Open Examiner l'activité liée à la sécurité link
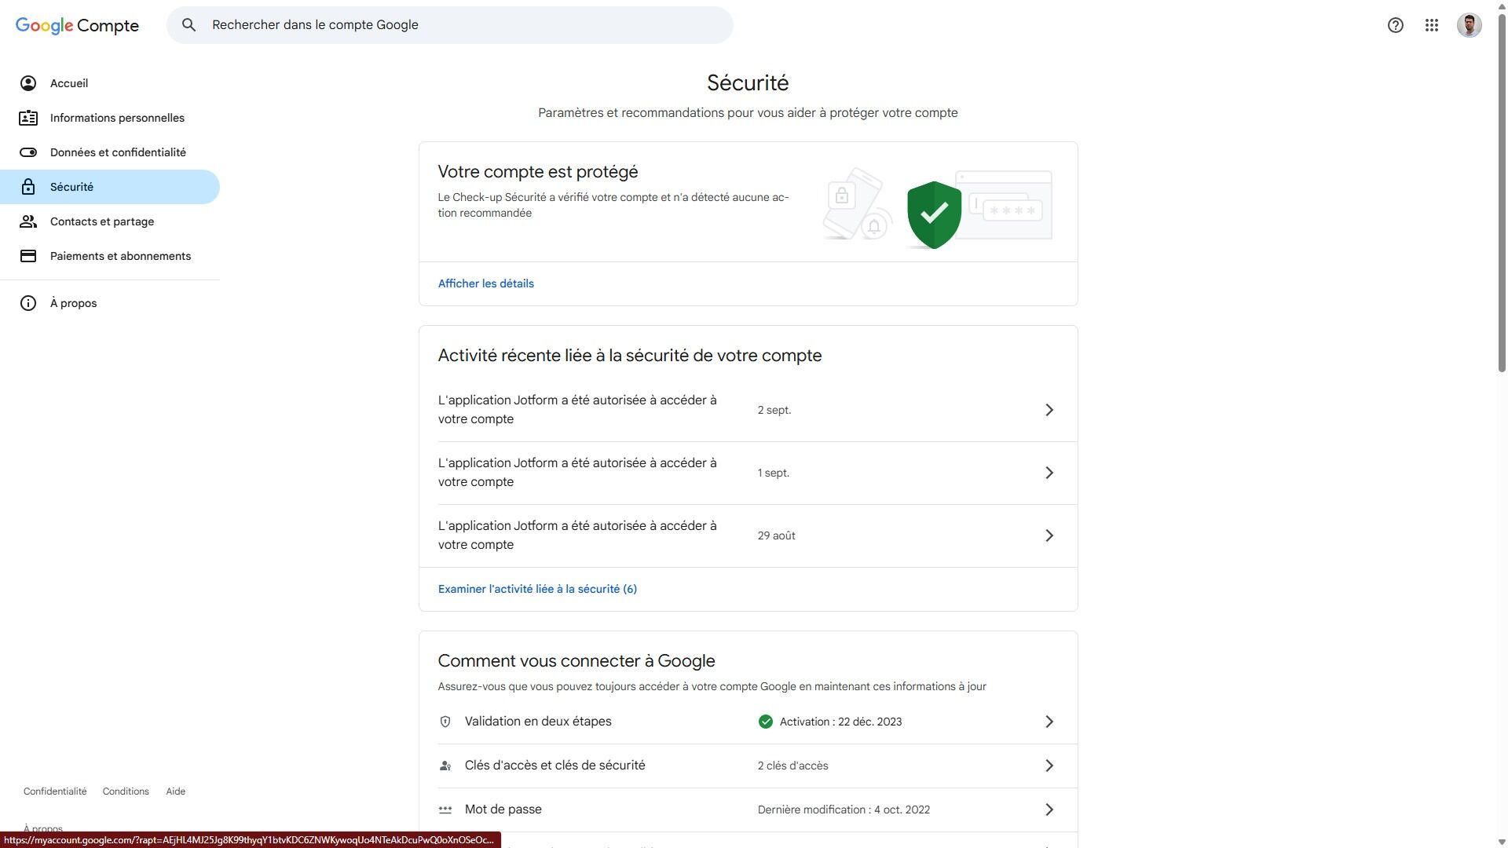 [537, 589]
